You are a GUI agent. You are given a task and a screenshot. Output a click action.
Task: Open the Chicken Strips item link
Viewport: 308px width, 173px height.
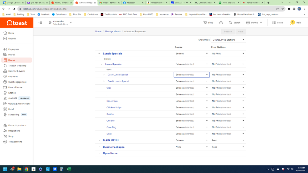point(114,107)
